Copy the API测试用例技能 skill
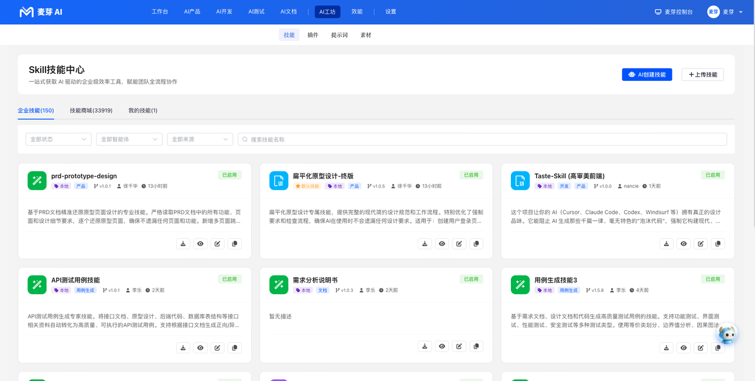 click(x=235, y=348)
